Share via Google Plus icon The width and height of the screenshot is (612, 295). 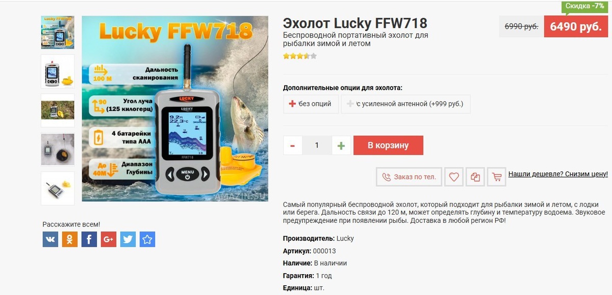pyautogui.click(x=109, y=239)
